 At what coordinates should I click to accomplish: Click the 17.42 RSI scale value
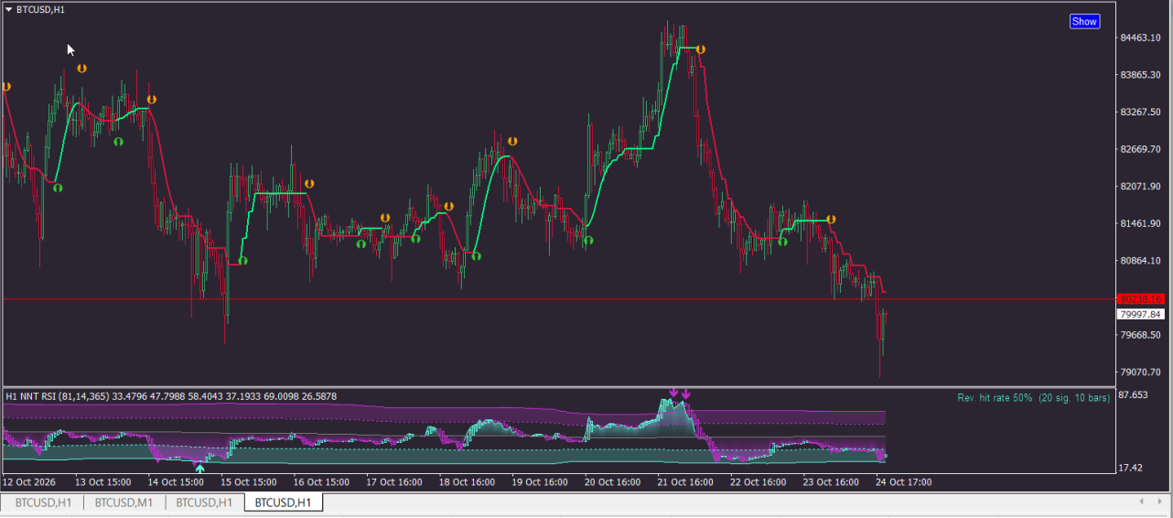click(1131, 468)
